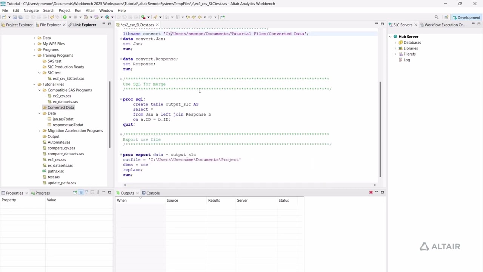The height and width of the screenshot is (272, 483).
Task: Open the Window menu
Action: coord(106,11)
